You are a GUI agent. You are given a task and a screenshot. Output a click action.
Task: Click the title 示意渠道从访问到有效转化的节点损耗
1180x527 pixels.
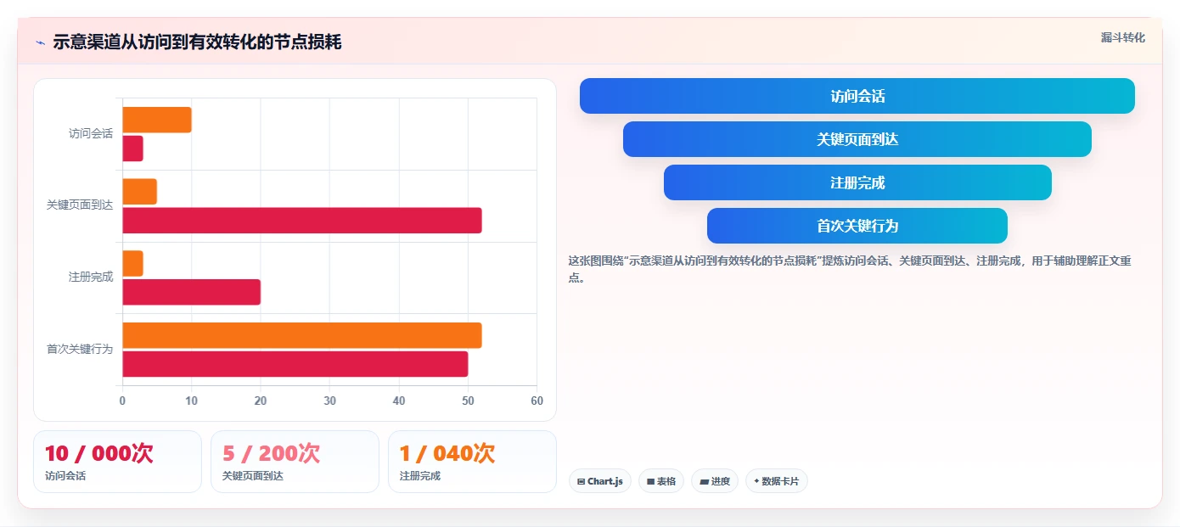(x=197, y=42)
